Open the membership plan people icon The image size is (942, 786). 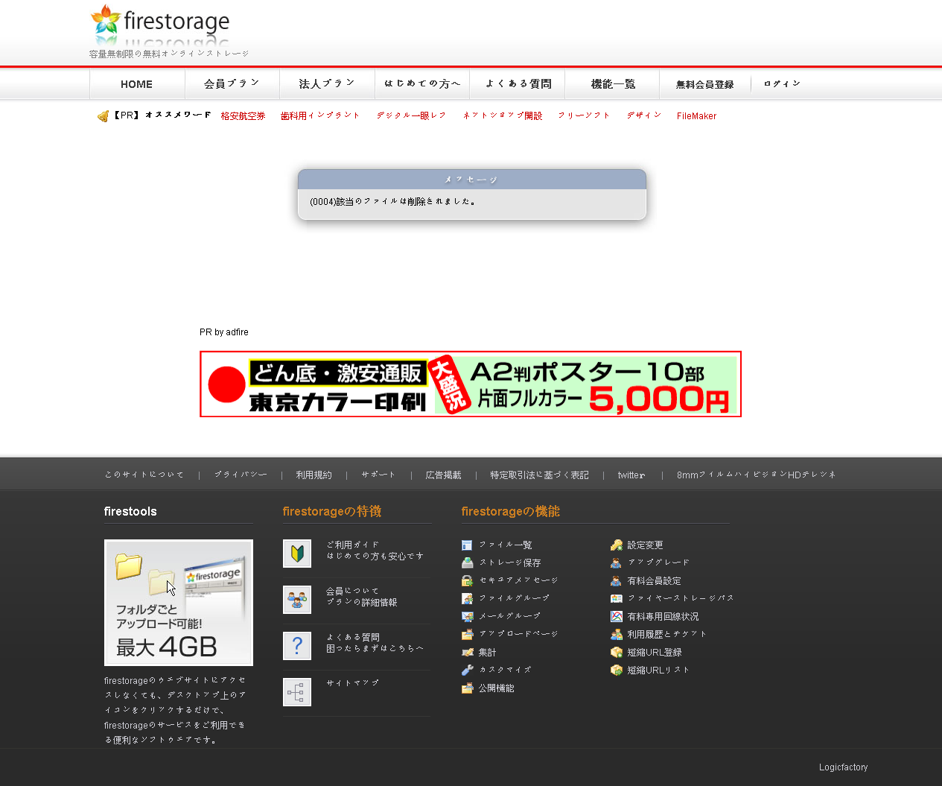tap(297, 600)
